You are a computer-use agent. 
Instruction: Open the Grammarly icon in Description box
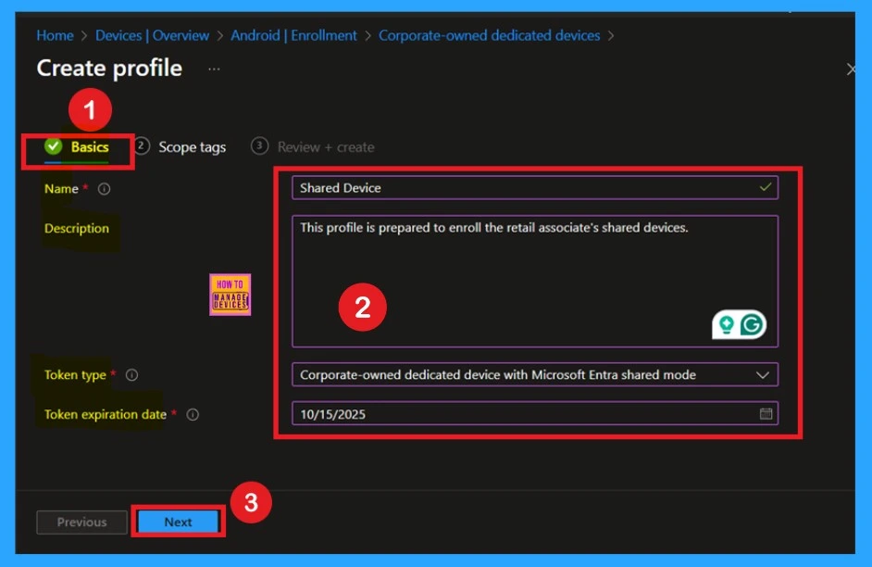752,324
